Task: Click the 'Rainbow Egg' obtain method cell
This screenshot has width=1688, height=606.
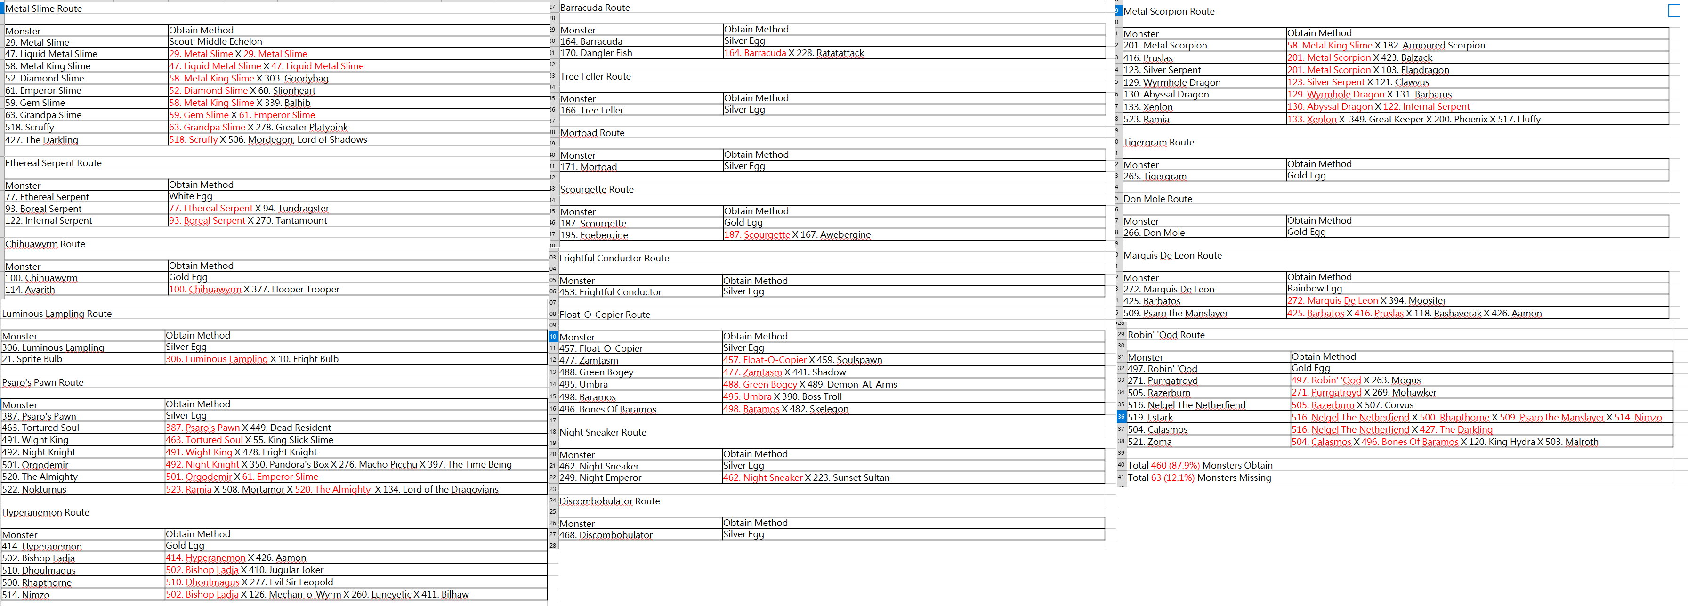Action: click(1315, 289)
